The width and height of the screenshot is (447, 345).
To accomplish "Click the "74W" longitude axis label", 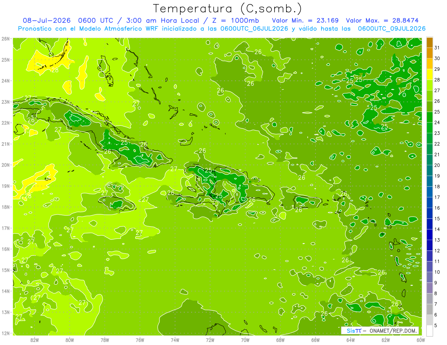I will pos(175,340).
